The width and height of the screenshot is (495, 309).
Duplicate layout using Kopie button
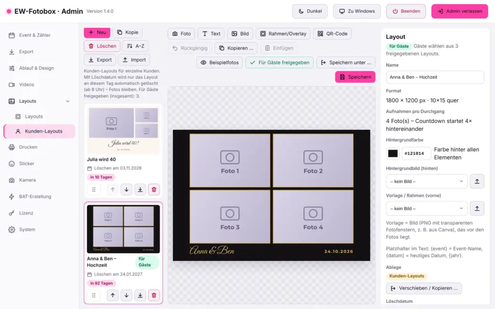point(128,32)
